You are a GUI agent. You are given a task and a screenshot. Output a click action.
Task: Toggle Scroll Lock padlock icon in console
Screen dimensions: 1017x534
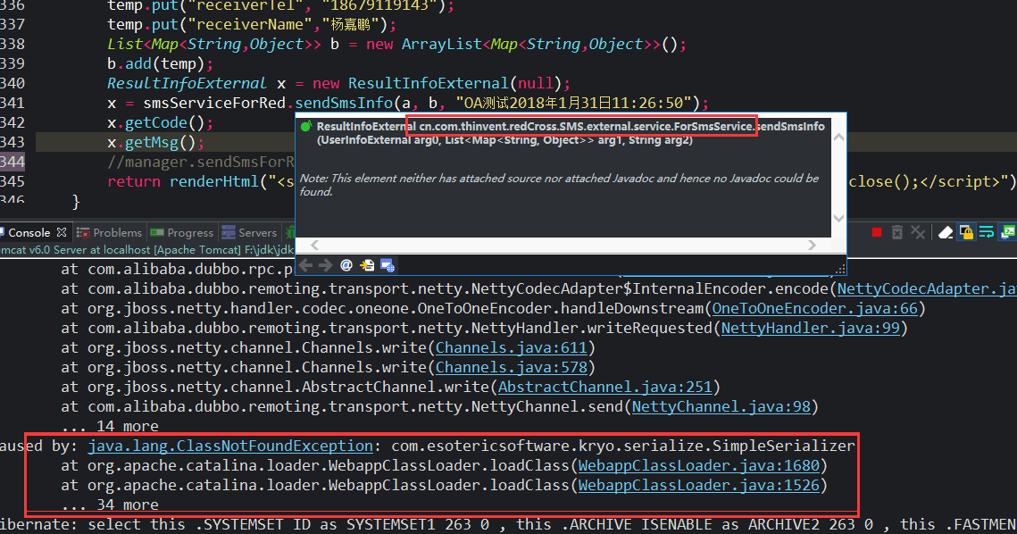[x=966, y=232]
